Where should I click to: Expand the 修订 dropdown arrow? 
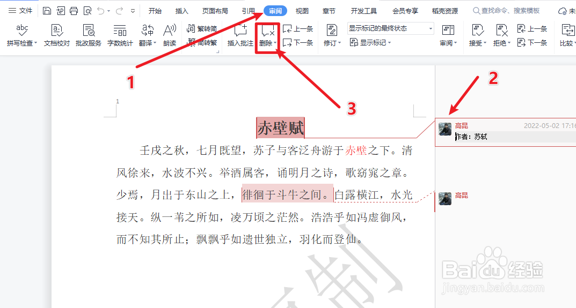[x=339, y=43]
